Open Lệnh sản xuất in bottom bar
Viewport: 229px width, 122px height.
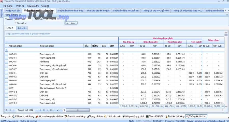click(113, 116)
